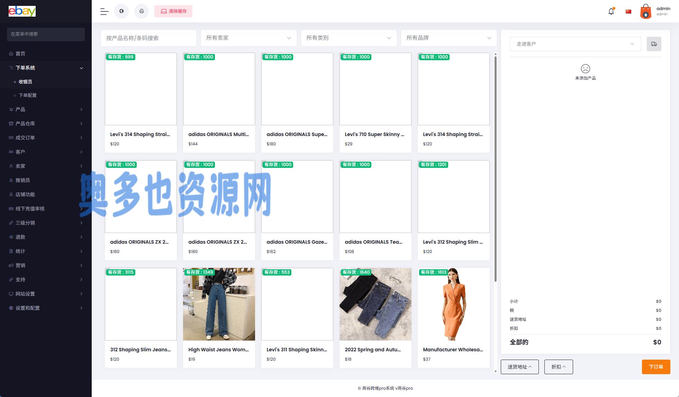
Task: Click the hamburger menu collapse icon
Action: click(104, 11)
